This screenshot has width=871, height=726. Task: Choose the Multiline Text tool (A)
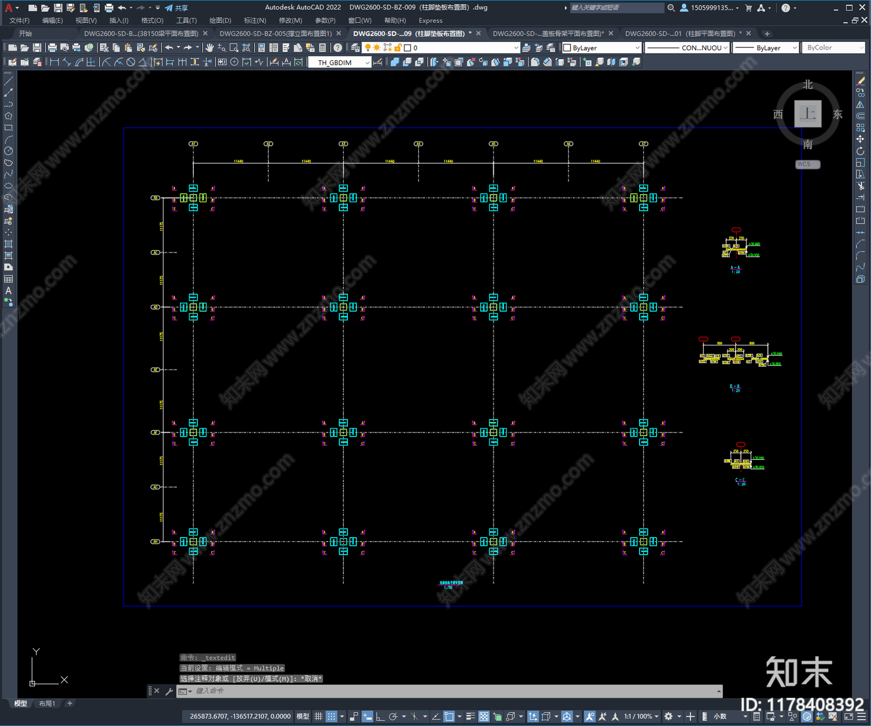[x=8, y=291]
